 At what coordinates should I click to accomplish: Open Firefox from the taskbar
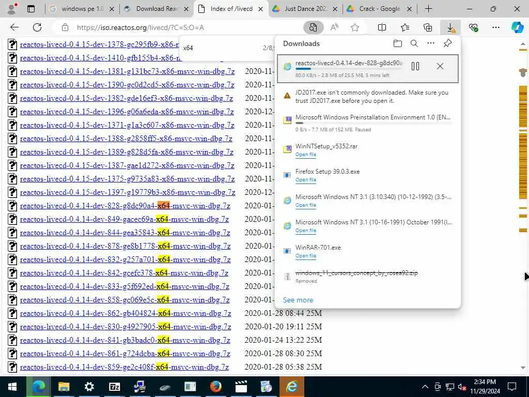(215, 387)
